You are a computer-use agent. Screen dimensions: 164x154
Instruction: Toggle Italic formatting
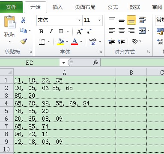(x=51, y=32)
